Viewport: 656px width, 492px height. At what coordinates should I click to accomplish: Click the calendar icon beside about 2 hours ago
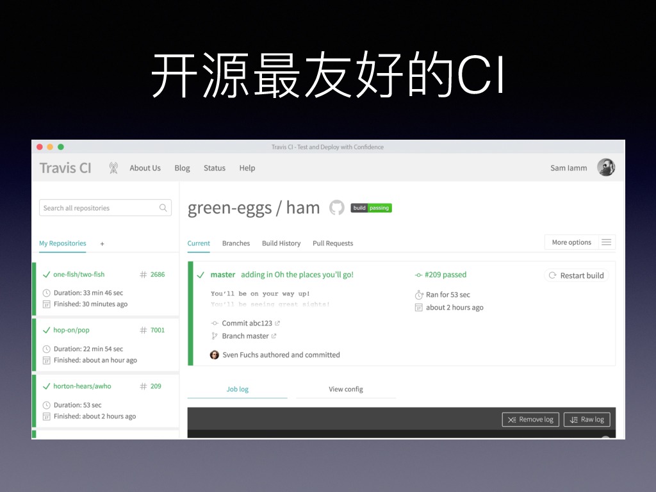click(x=419, y=308)
